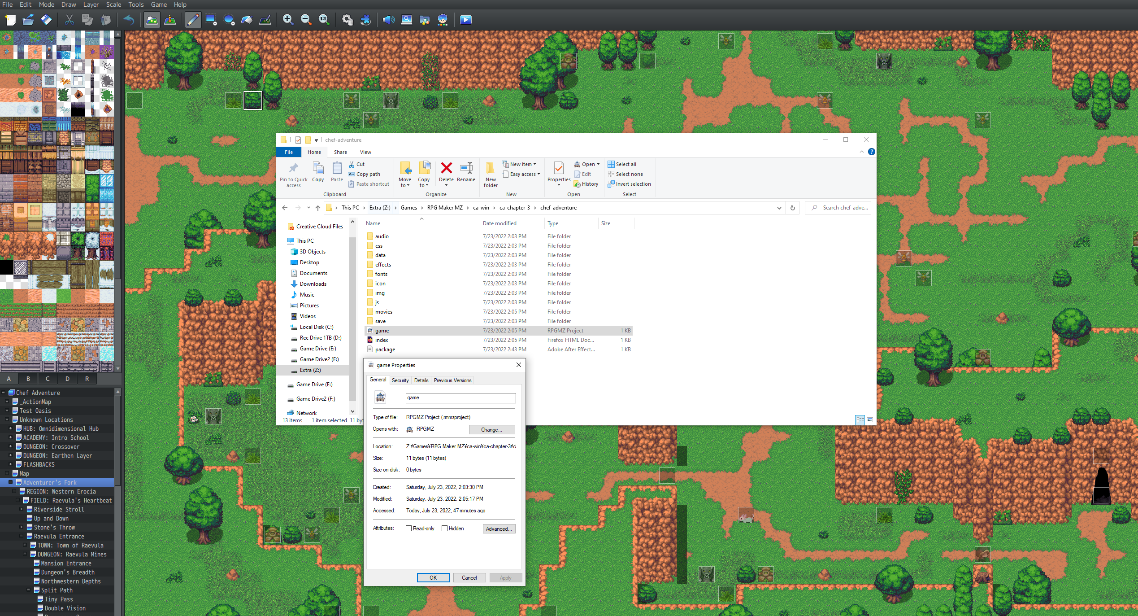Click Cancel in game Properties dialog
This screenshot has height=616, width=1138.
pyautogui.click(x=469, y=578)
